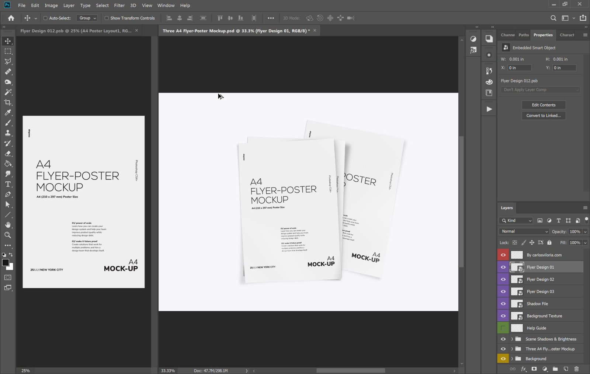Select the Zoom tool
The image size is (590, 374).
click(x=8, y=235)
